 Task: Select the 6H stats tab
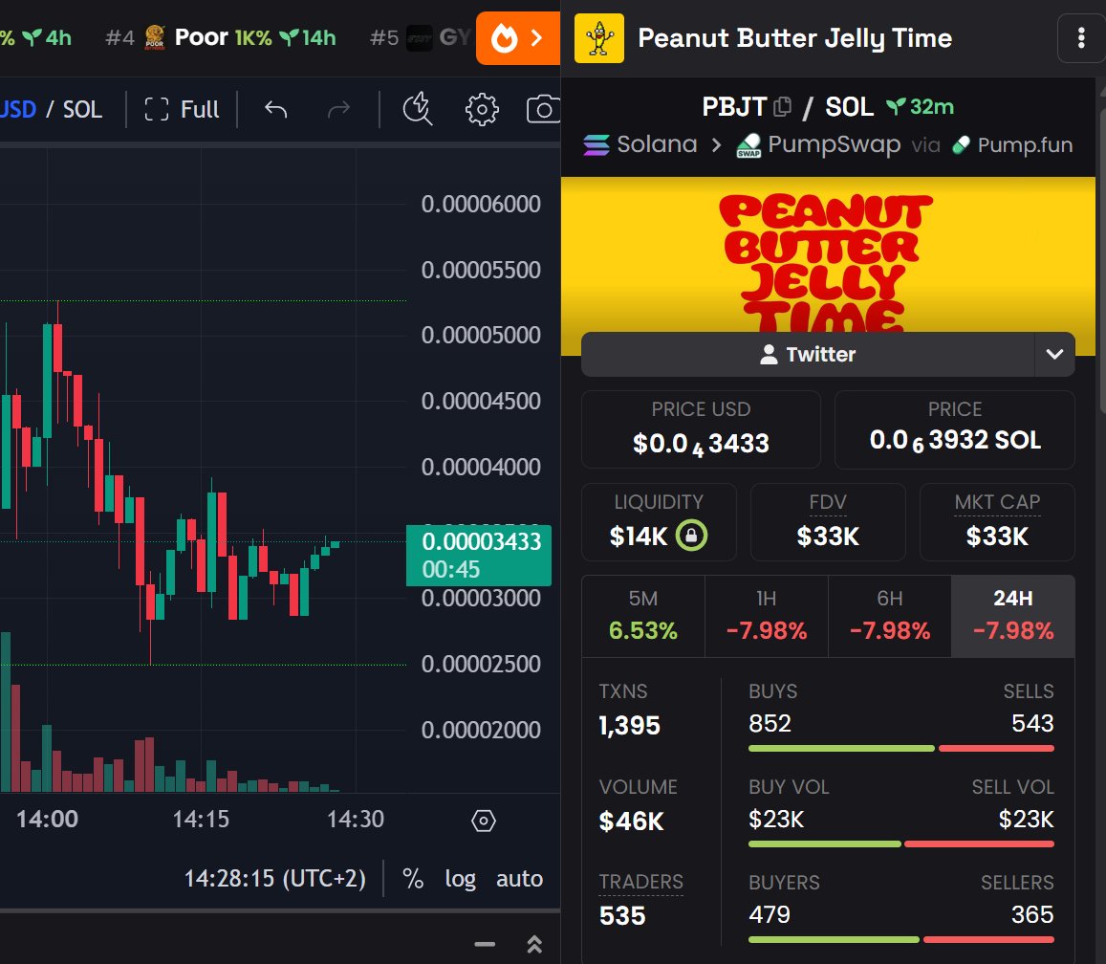pyautogui.click(x=889, y=616)
